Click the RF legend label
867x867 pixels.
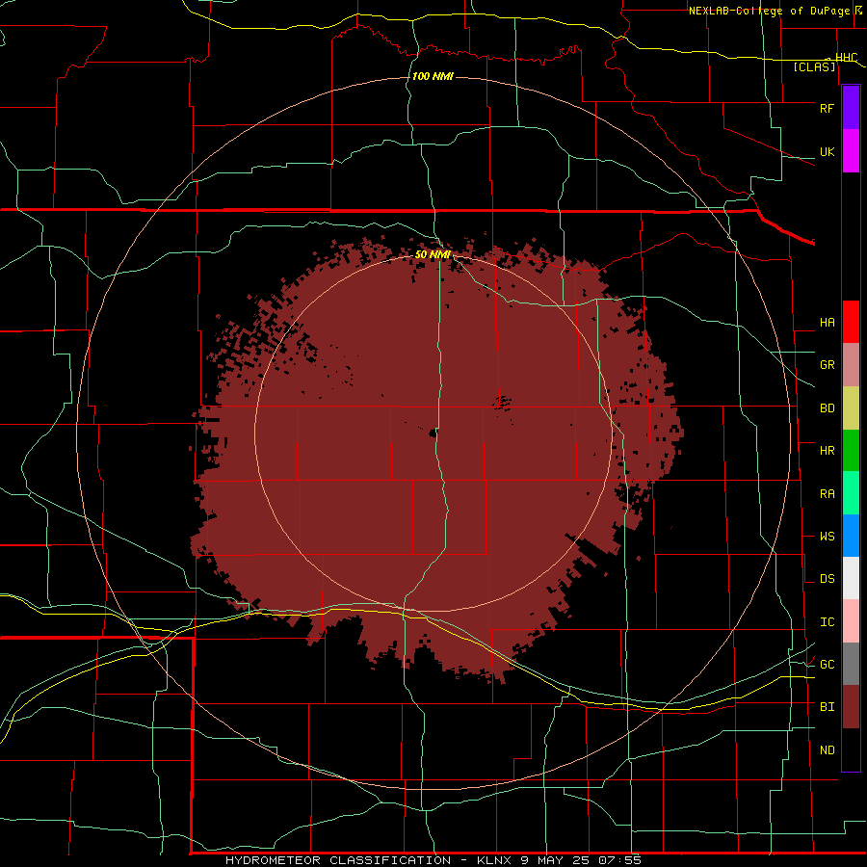pos(827,108)
